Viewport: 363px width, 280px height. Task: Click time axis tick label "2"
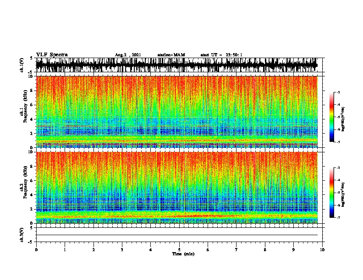(93, 250)
